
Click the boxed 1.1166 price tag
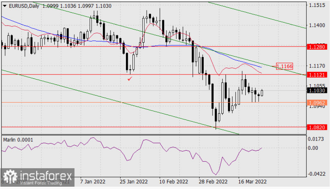tap(284, 66)
